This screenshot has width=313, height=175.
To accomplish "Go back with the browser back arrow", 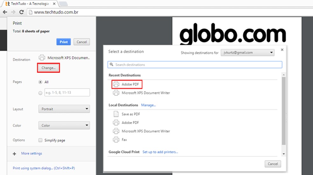I will click(5, 12).
